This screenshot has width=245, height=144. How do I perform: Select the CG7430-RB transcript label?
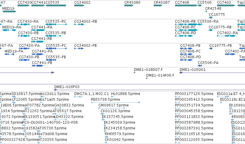pos(28,33)
